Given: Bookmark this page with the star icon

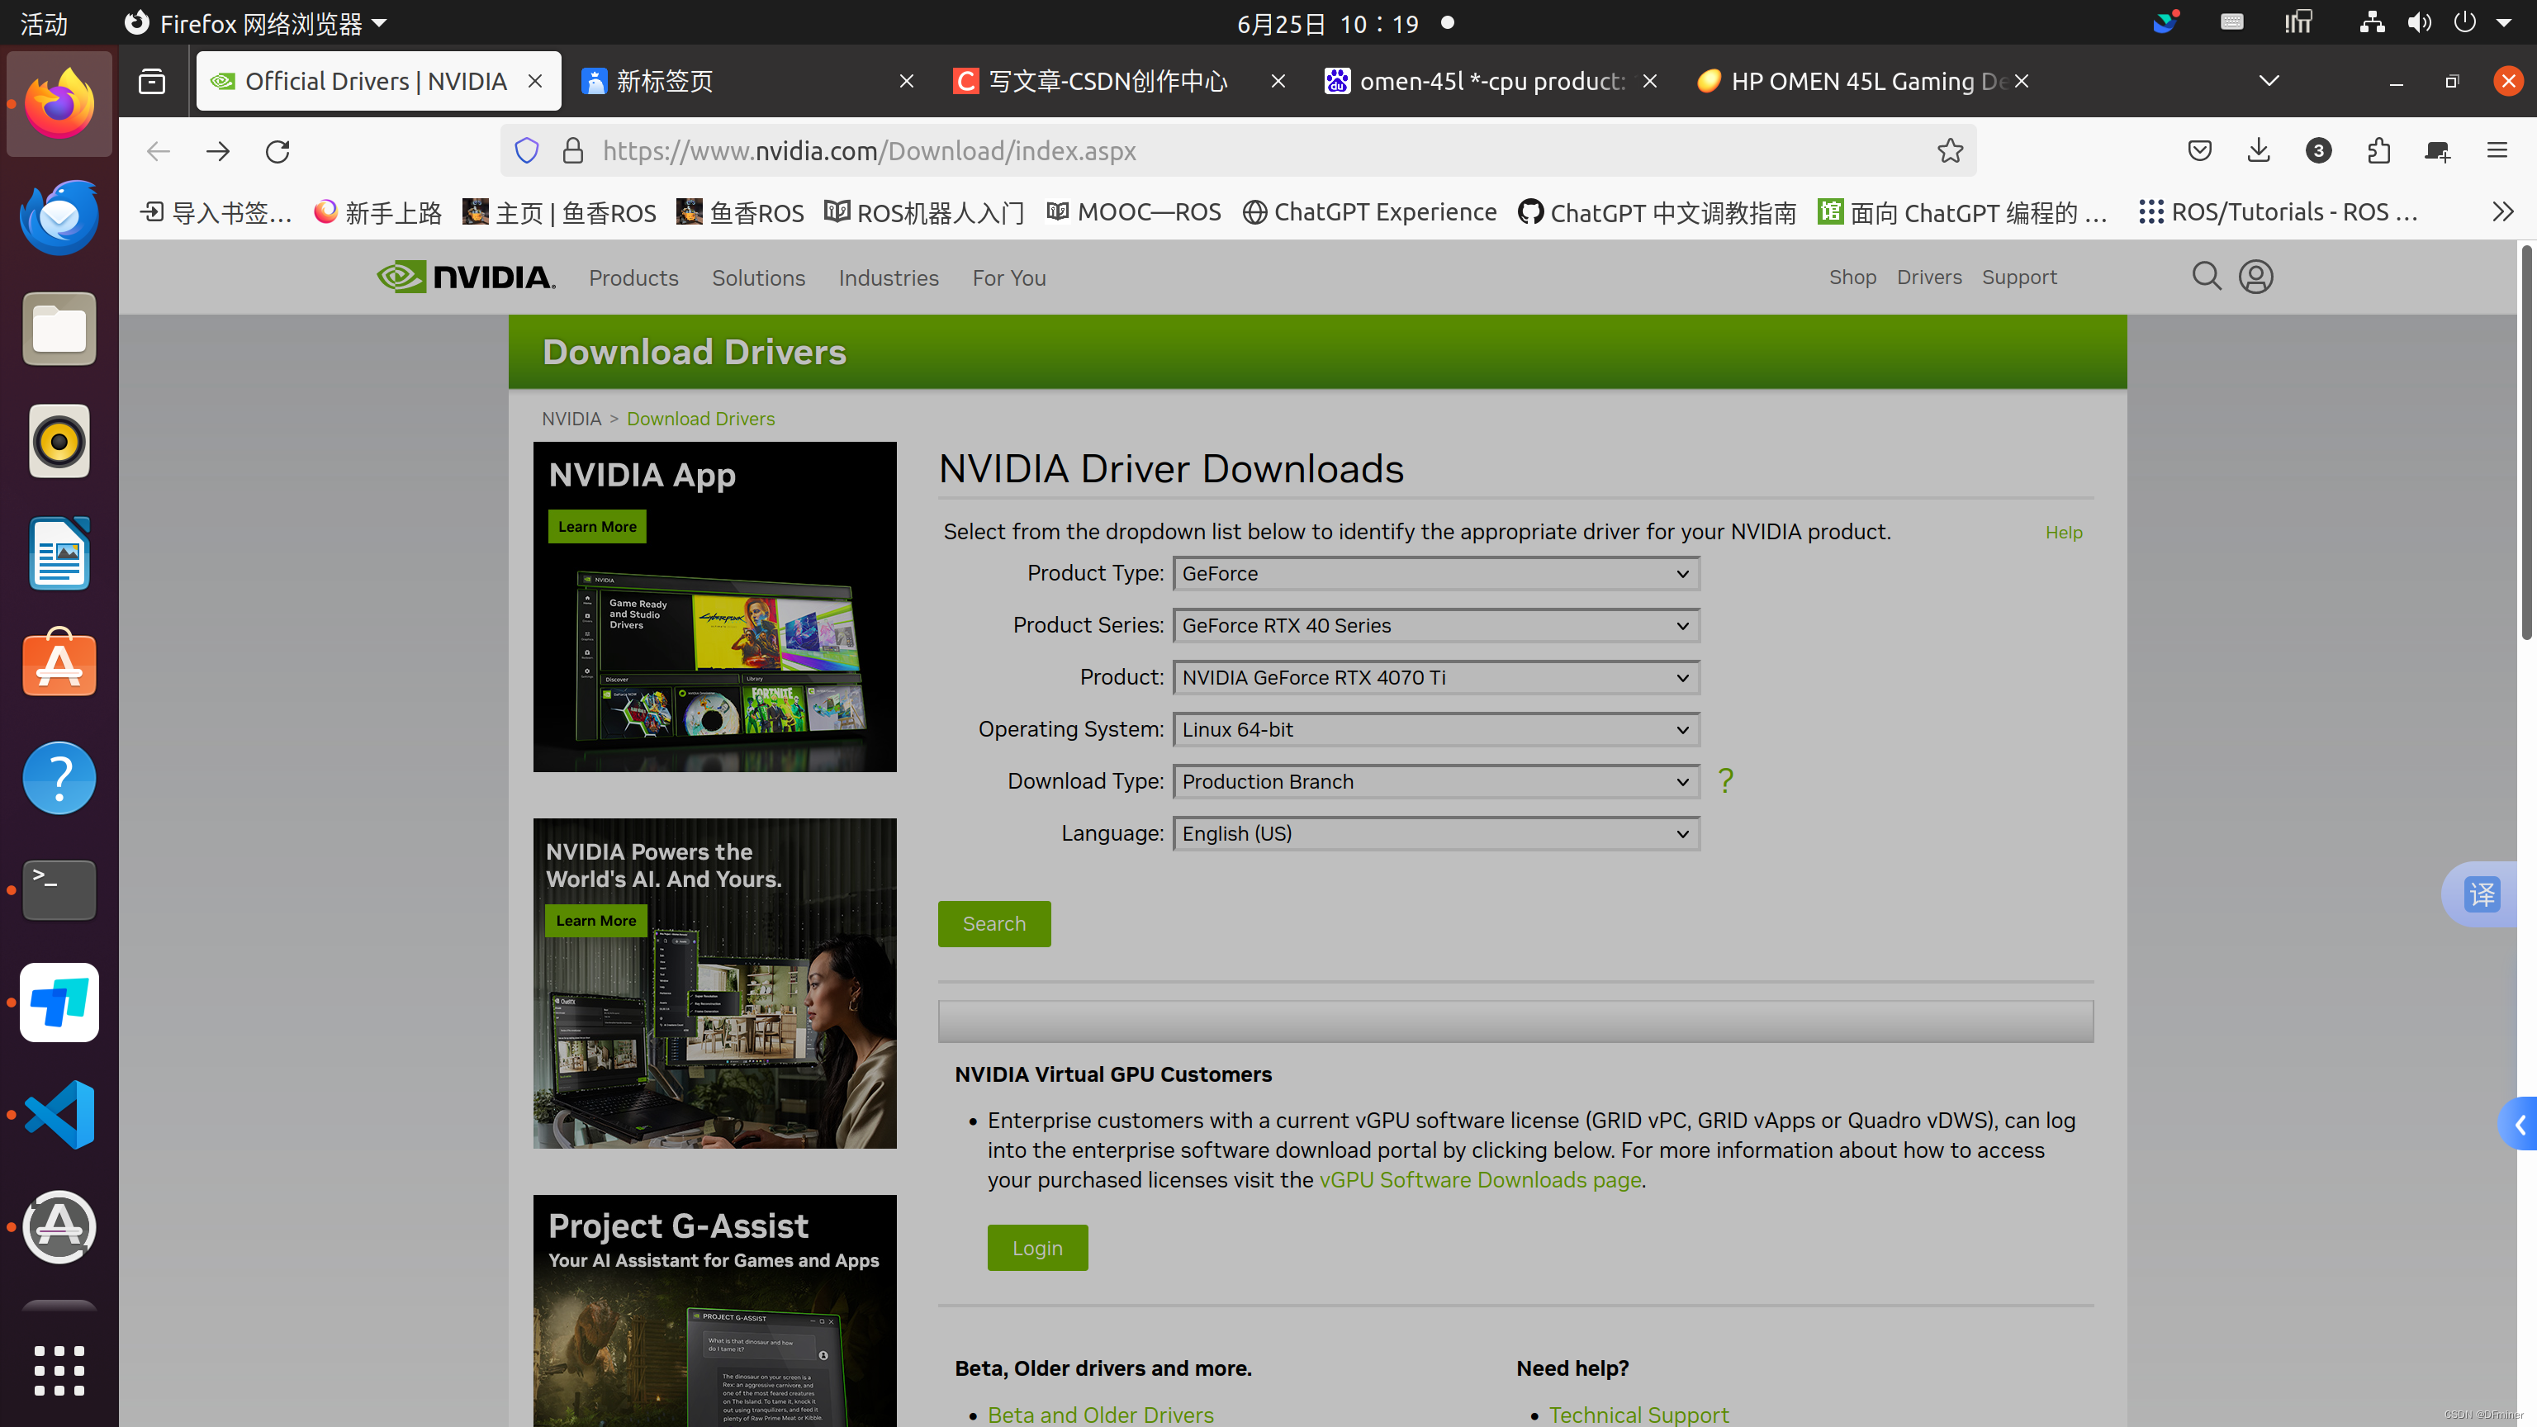Looking at the screenshot, I should click(1950, 150).
